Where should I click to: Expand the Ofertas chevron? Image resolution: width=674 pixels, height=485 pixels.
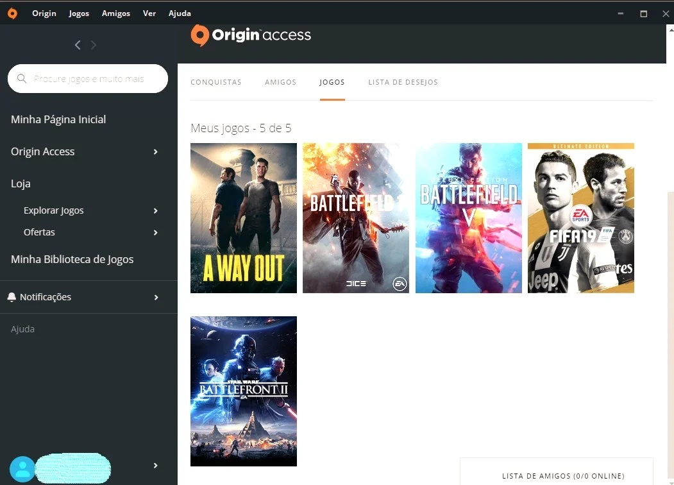[156, 233]
